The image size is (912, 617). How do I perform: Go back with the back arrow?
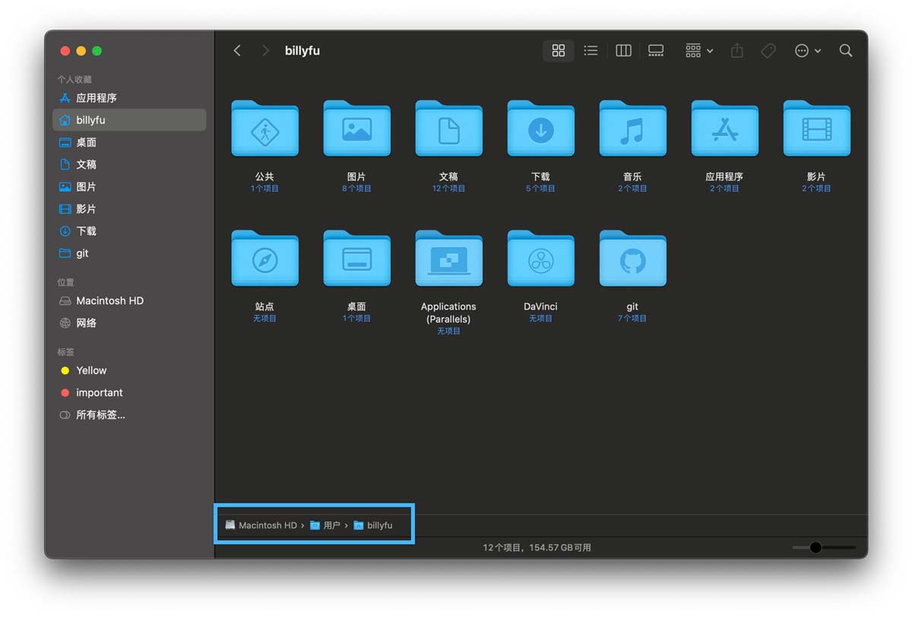pos(237,51)
